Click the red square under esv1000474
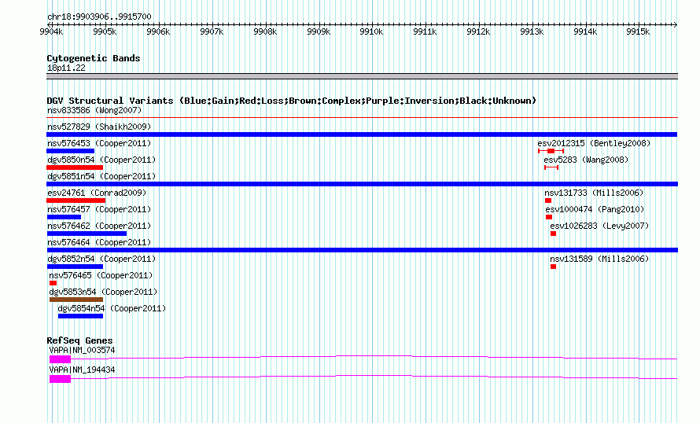 [549, 217]
